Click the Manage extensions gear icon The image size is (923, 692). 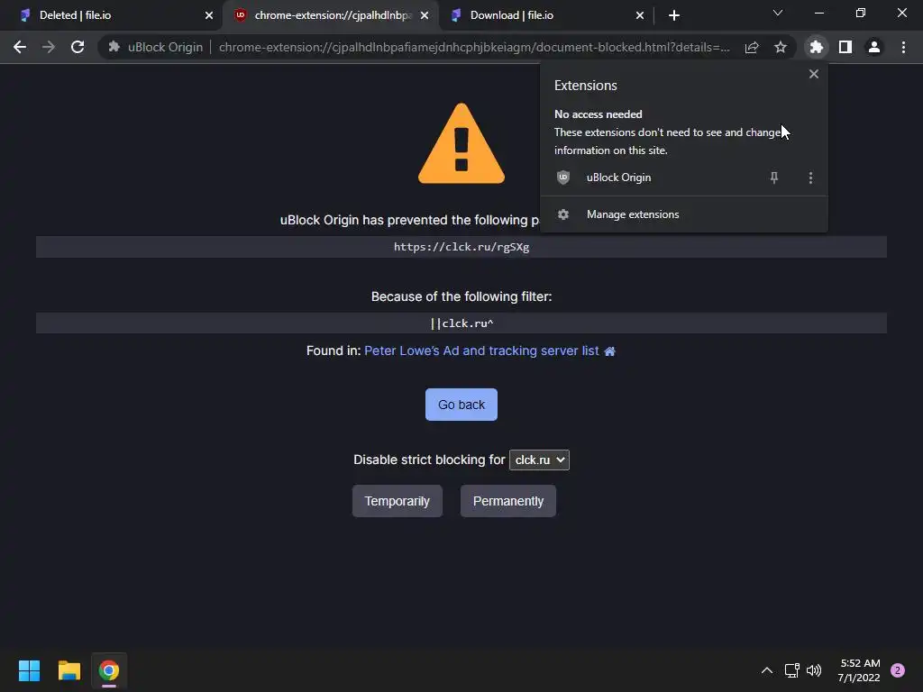click(563, 214)
